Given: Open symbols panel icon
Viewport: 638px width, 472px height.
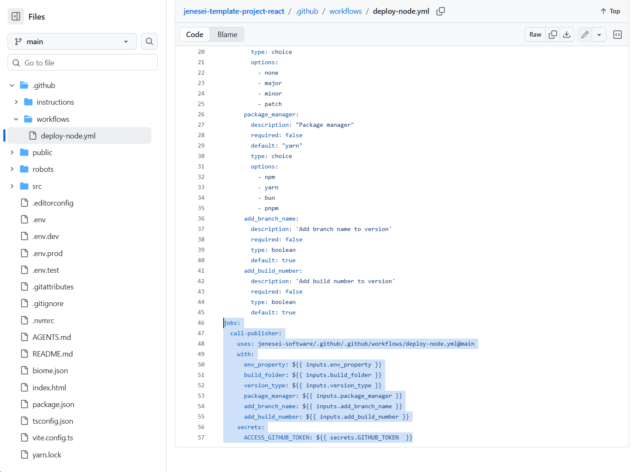Looking at the screenshot, I should coord(618,35).
